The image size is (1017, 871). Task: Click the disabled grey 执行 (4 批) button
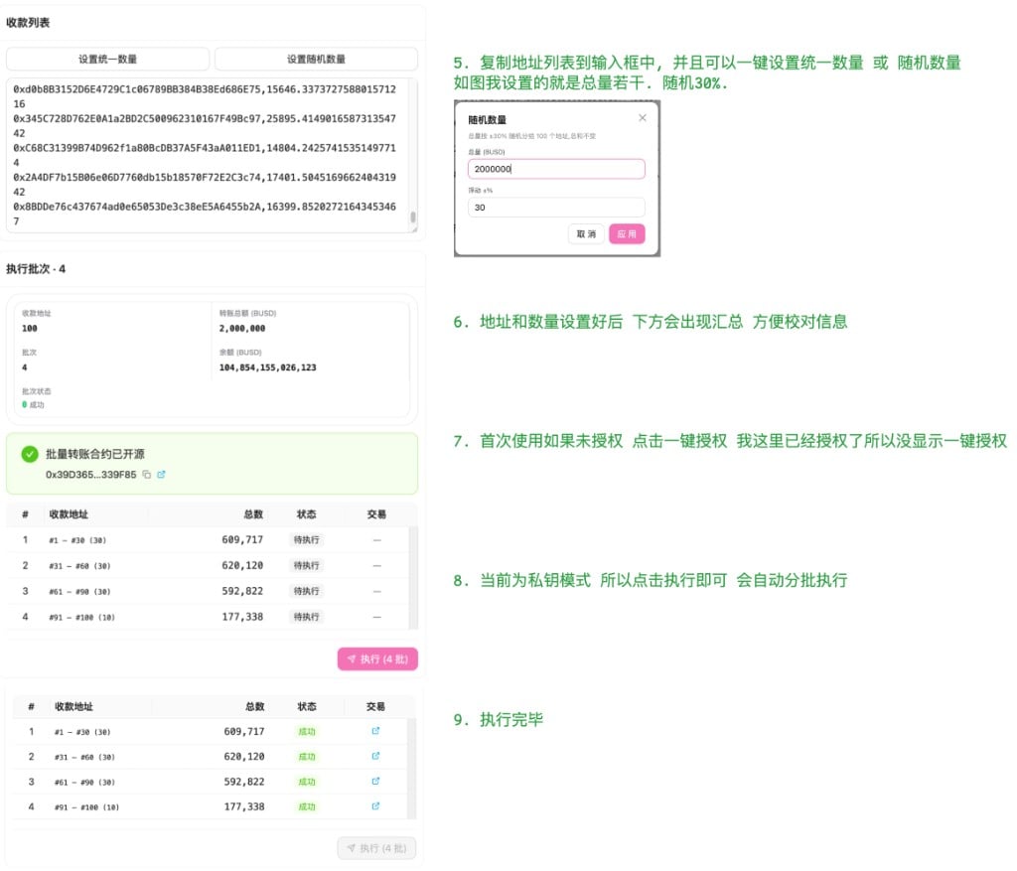(376, 848)
